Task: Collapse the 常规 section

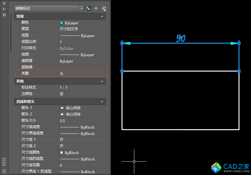Action: coord(102,16)
